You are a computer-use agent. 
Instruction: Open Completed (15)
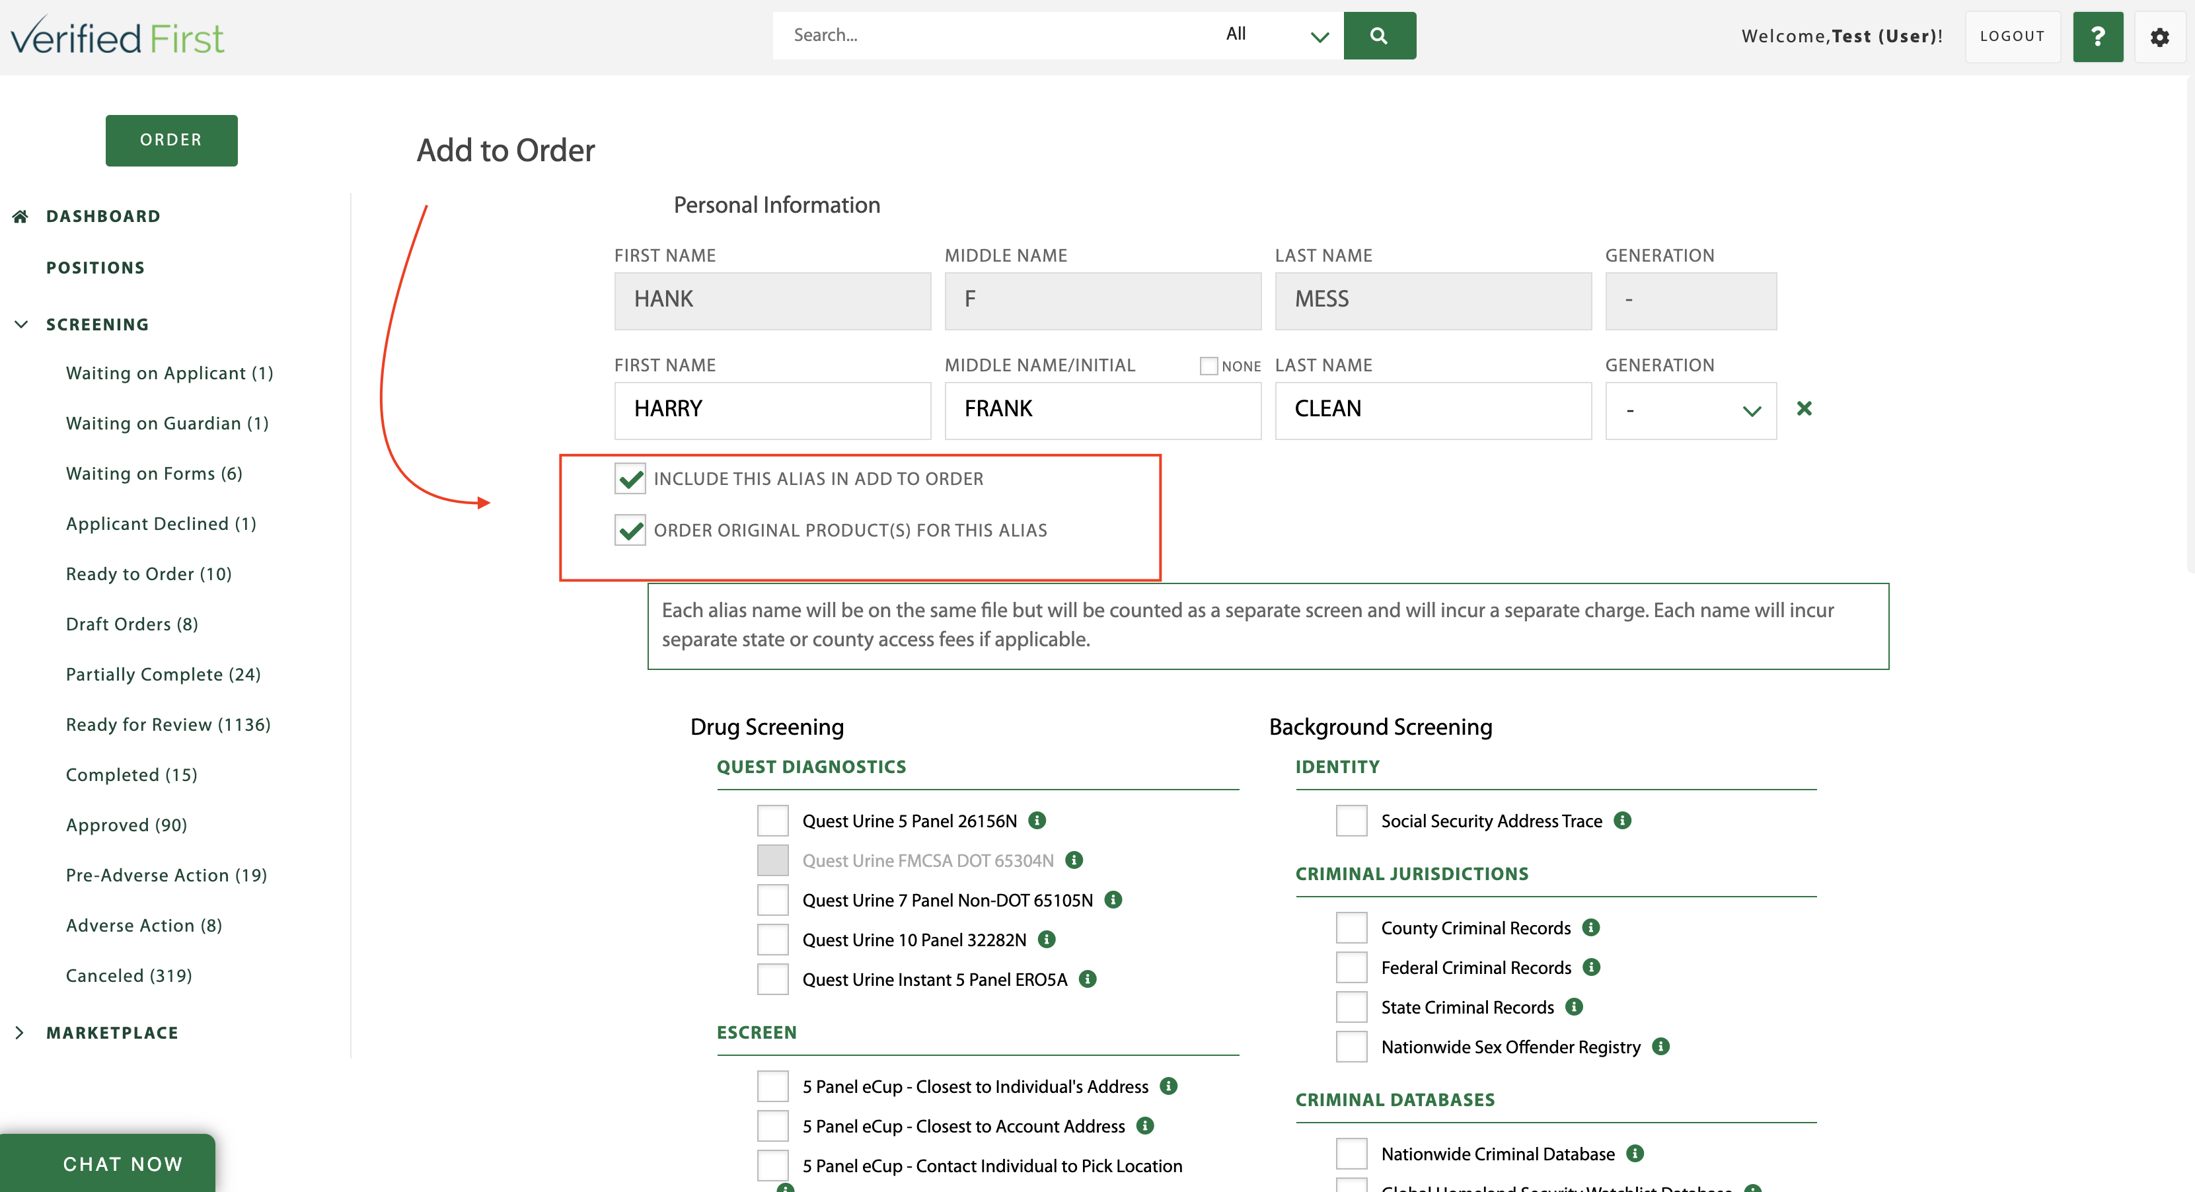(x=132, y=775)
